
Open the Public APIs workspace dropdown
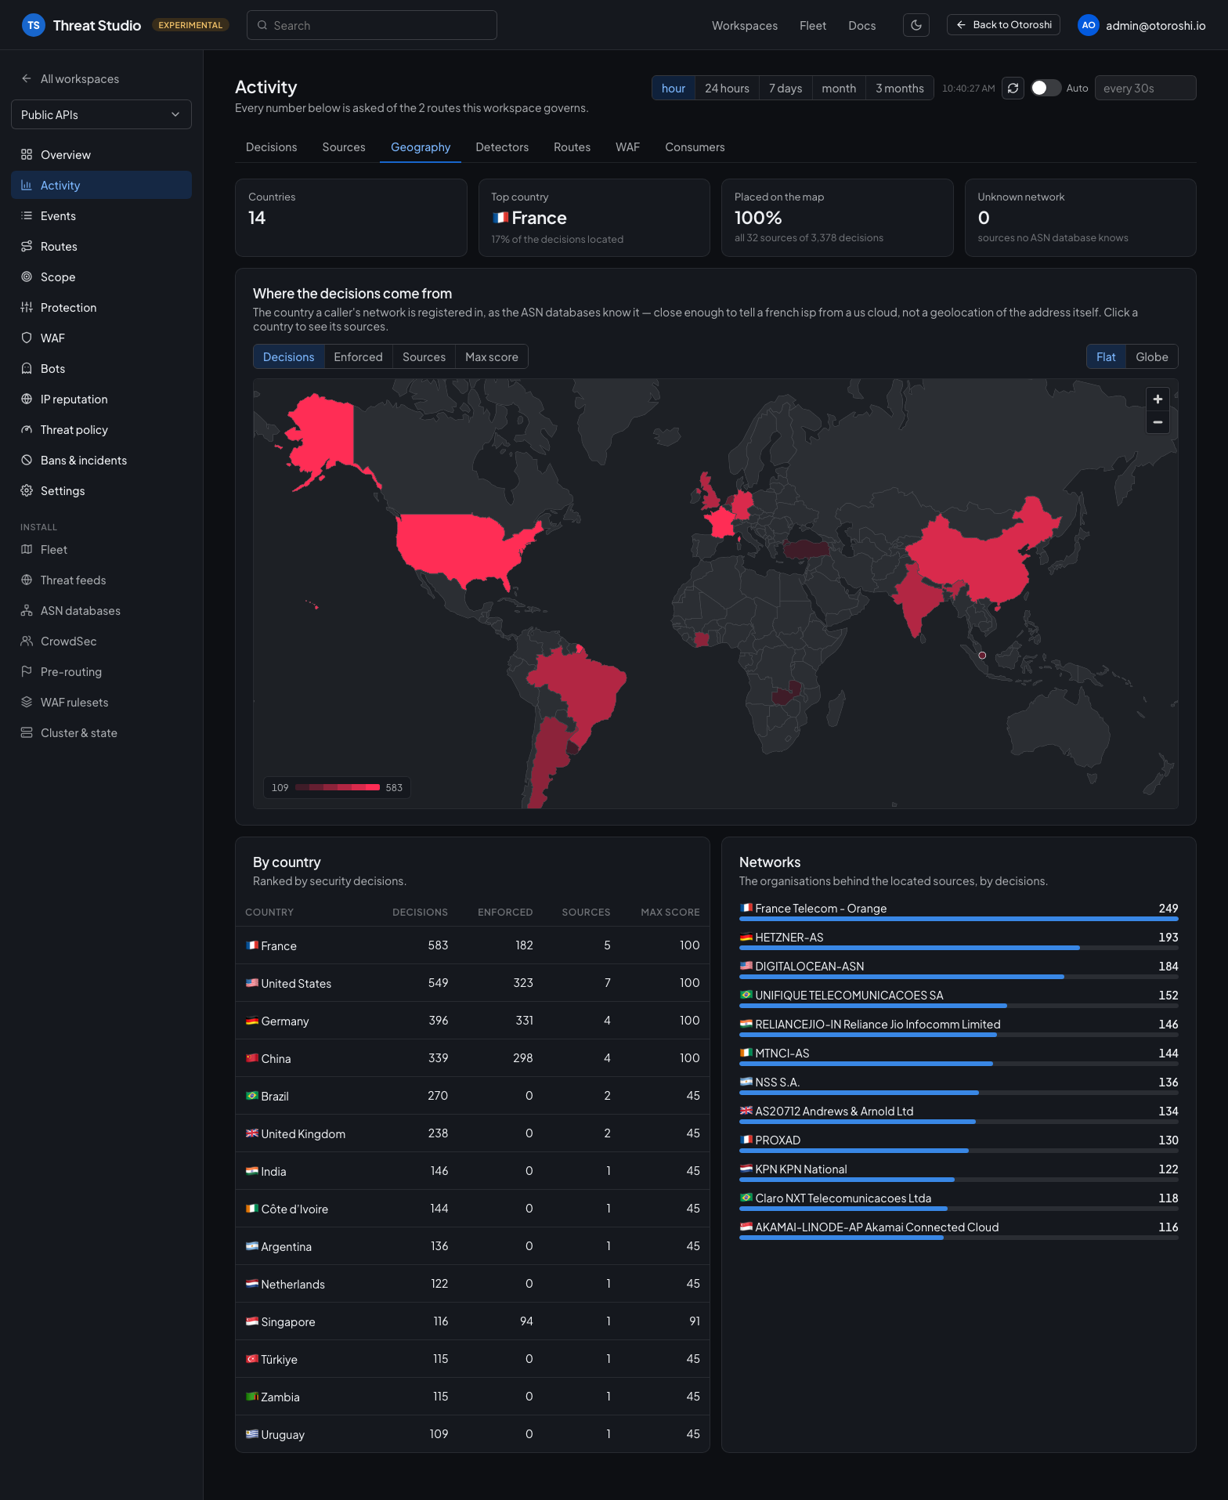point(101,114)
